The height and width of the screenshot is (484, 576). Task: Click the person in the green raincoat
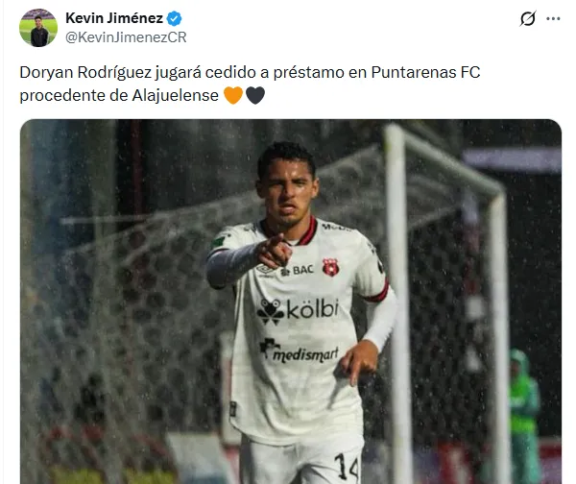point(523,414)
